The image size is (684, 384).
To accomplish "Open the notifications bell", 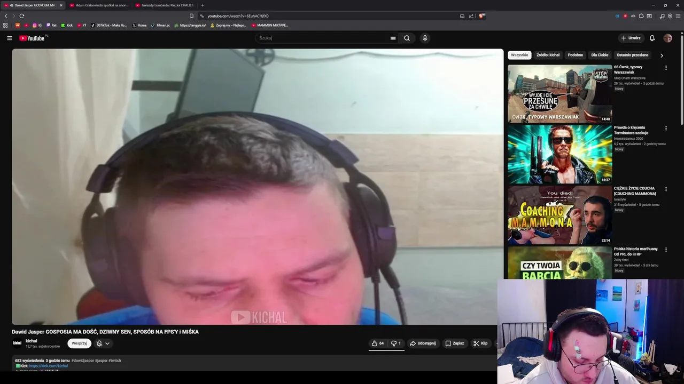I will [x=652, y=38].
